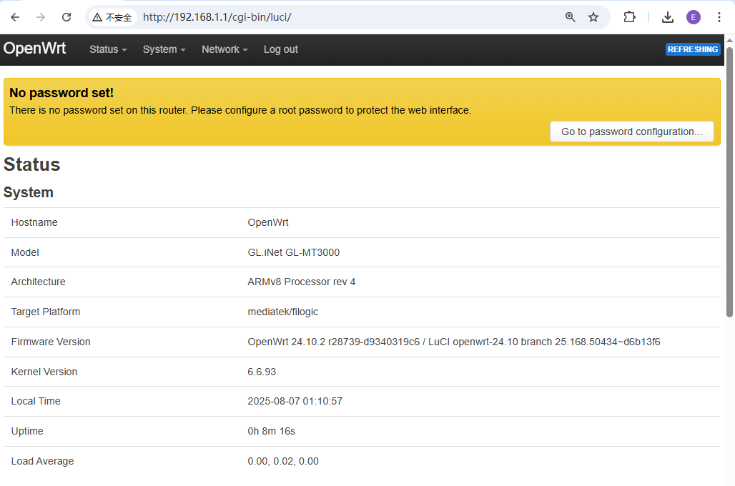Click the address bar URL field

[343, 17]
